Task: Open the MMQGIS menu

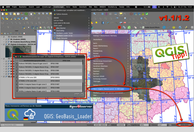Action: coord(103,7)
